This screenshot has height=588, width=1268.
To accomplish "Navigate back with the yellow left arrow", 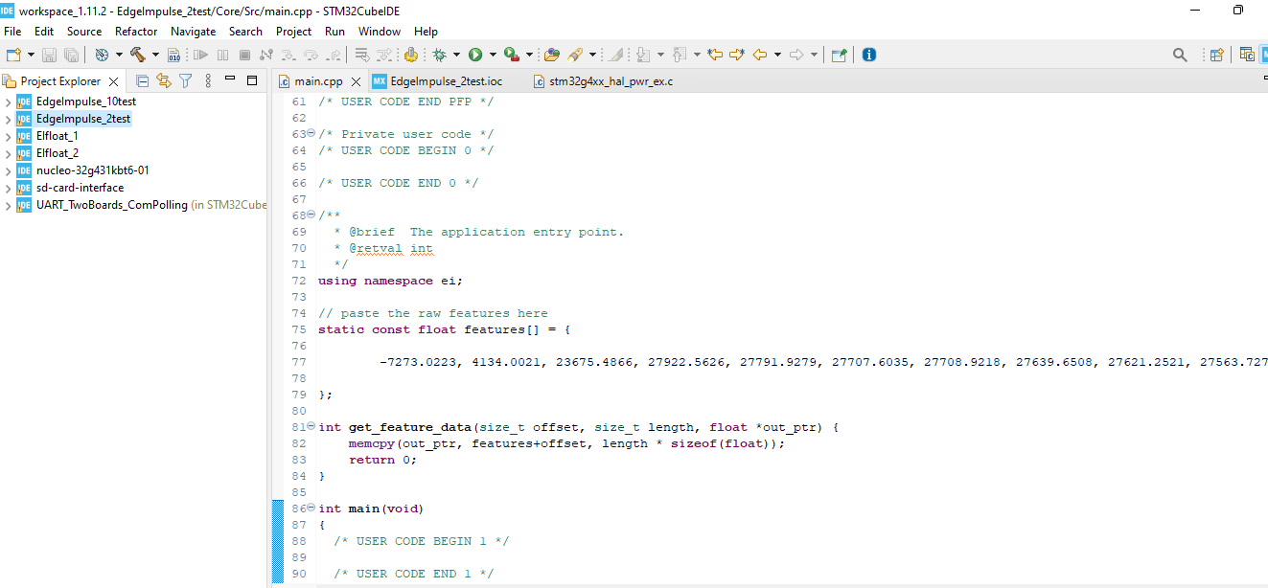I will 760,55.
